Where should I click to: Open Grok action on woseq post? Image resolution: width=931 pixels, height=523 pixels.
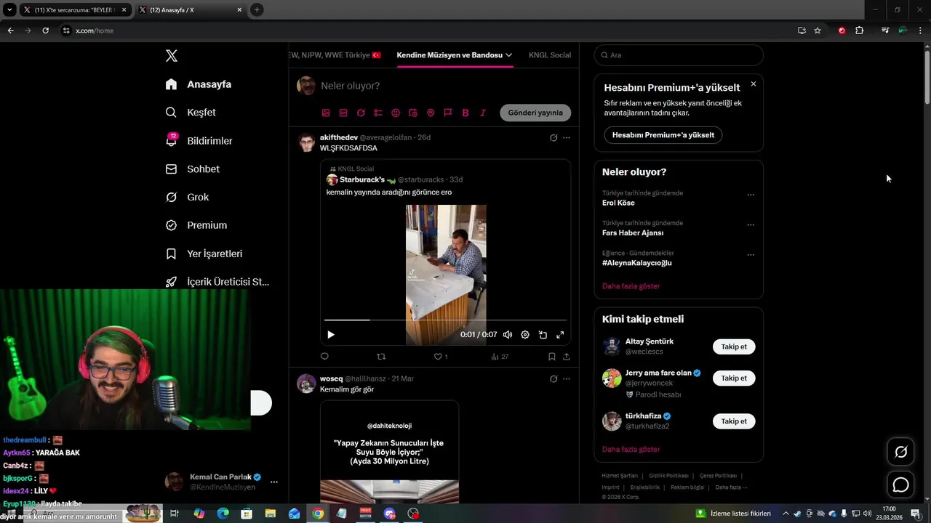coord(554,379)
